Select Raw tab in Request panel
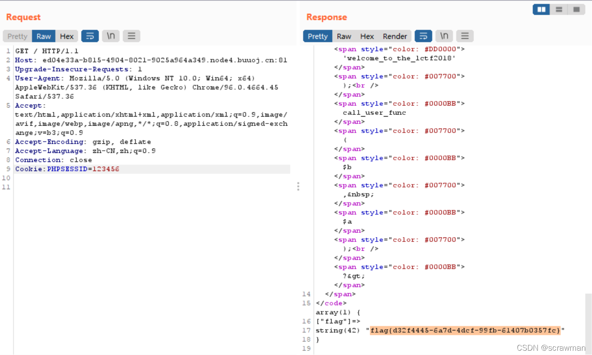The width and height of the screenshot is (592, 355). point(44,36)
